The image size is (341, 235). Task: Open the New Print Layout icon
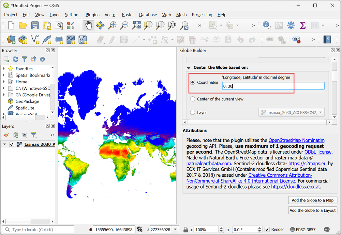point(47,26)
